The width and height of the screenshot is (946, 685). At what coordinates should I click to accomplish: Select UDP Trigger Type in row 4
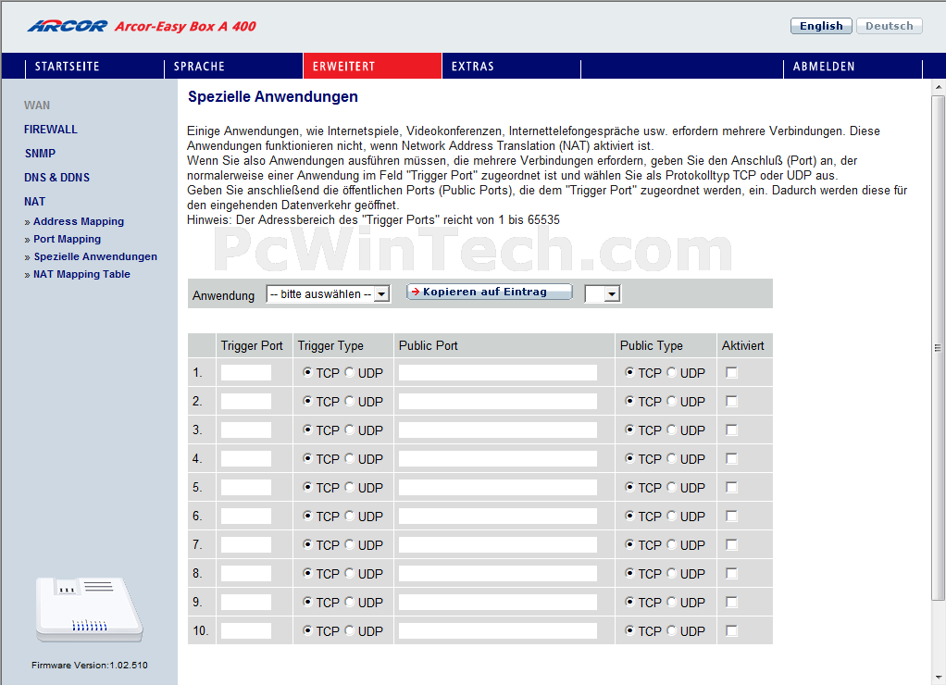tap(349, 459)
